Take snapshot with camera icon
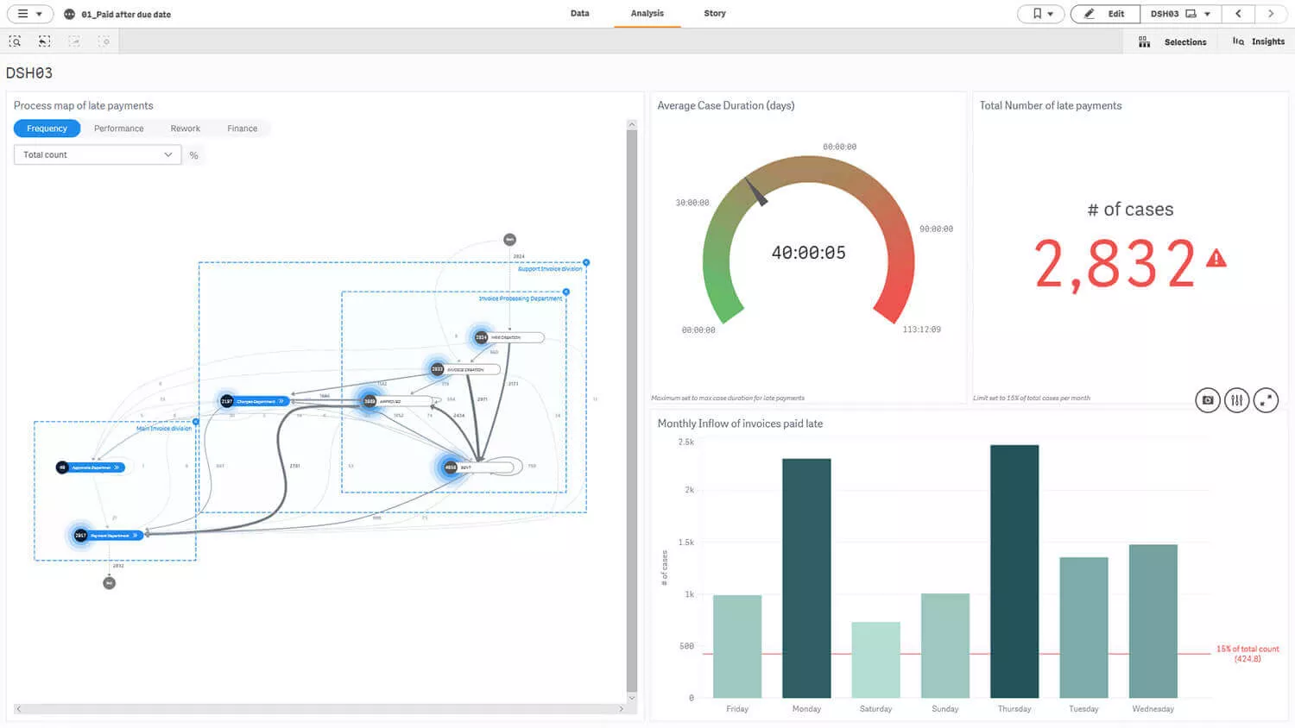Viewport: 1295px width, 728px height. 1208,400
